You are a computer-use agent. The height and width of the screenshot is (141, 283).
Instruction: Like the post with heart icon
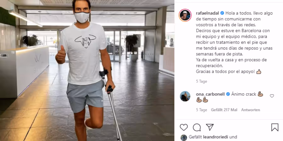[184, 127]
